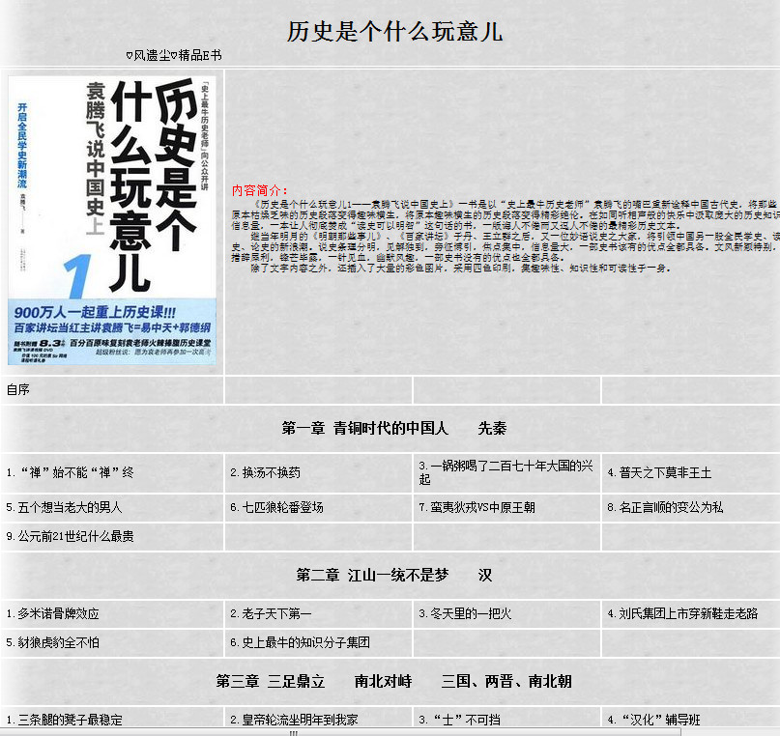The image size is (780, 736).
Task: Open section 冬天里的一把火
Action: 465,613
